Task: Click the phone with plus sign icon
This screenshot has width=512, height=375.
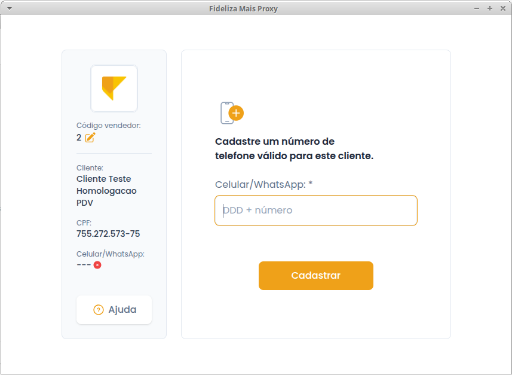Action: (x=231, y=112)
